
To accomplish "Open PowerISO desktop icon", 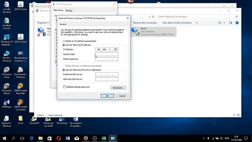I will (x=34, y=120).
